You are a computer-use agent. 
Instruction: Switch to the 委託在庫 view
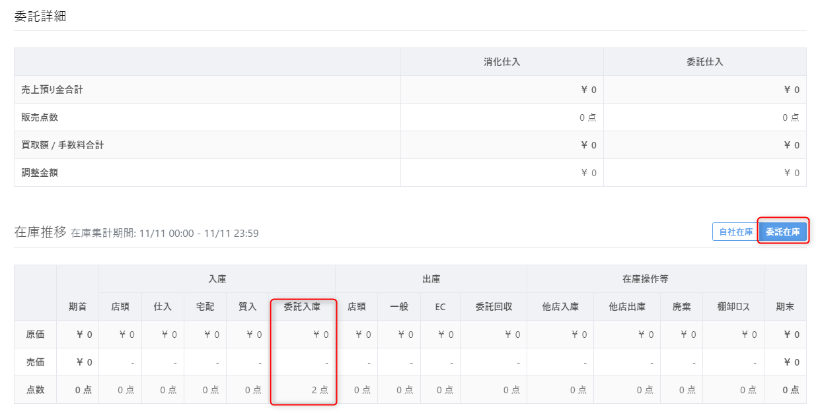point(783,232)
